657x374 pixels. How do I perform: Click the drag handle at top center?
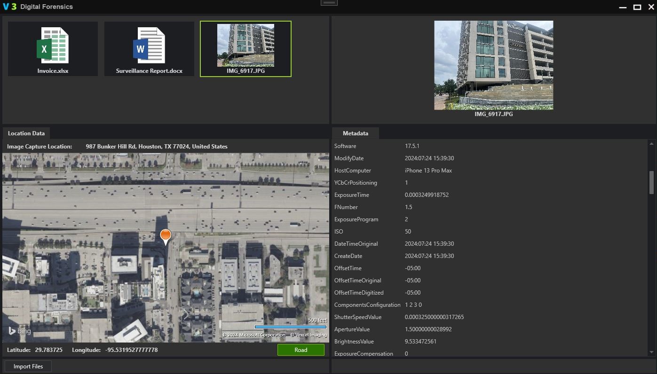329,3
